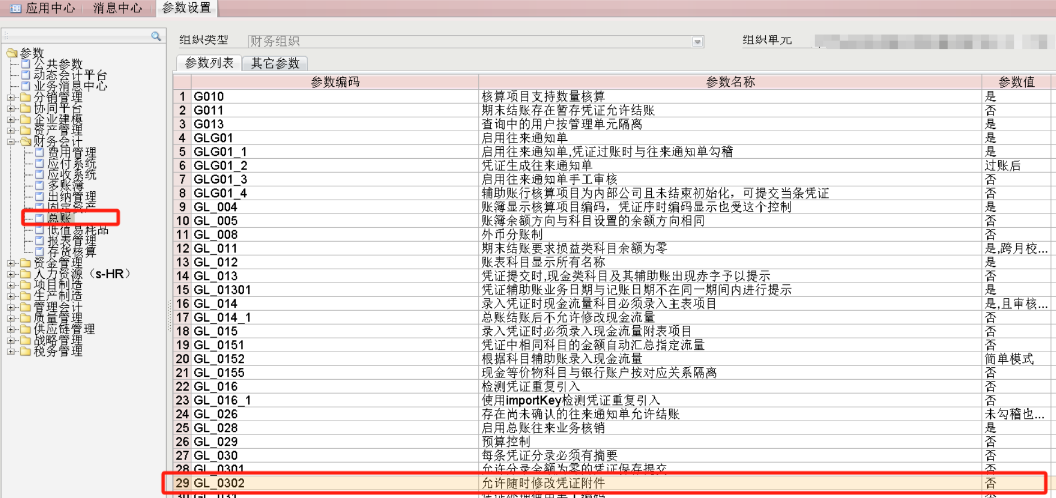Expand the 人力资源 (s-HR) node
This screenshot has height=498, width=1056.
[x=11, y=274]
